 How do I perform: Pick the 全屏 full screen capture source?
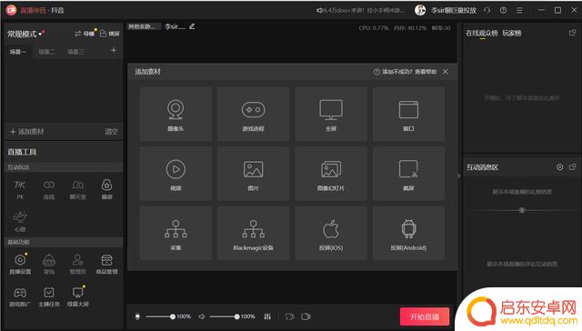tap(331, 115)
